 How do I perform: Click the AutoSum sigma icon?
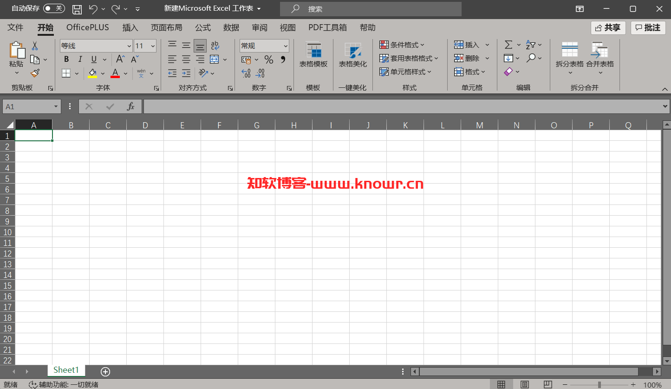pyautogui.click(x=508, y=45)
